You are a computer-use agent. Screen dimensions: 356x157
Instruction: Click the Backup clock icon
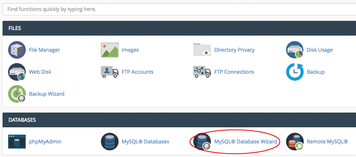tap(295, 72)
